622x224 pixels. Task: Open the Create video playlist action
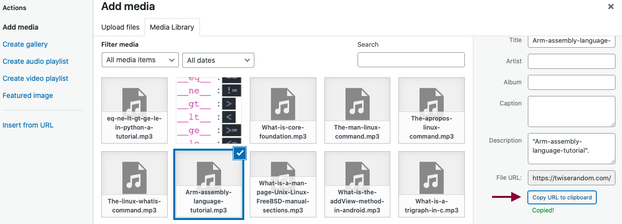click(35, 78)
